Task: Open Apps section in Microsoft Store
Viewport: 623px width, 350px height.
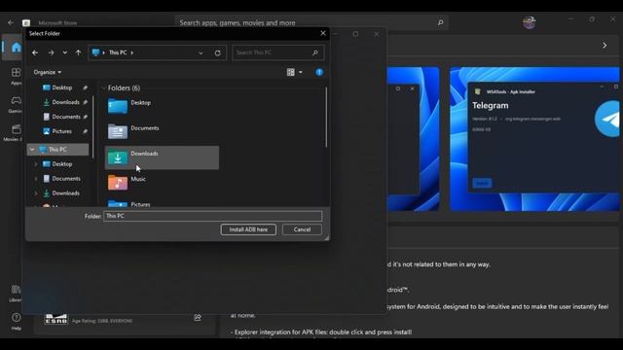Action: point(16,76)
